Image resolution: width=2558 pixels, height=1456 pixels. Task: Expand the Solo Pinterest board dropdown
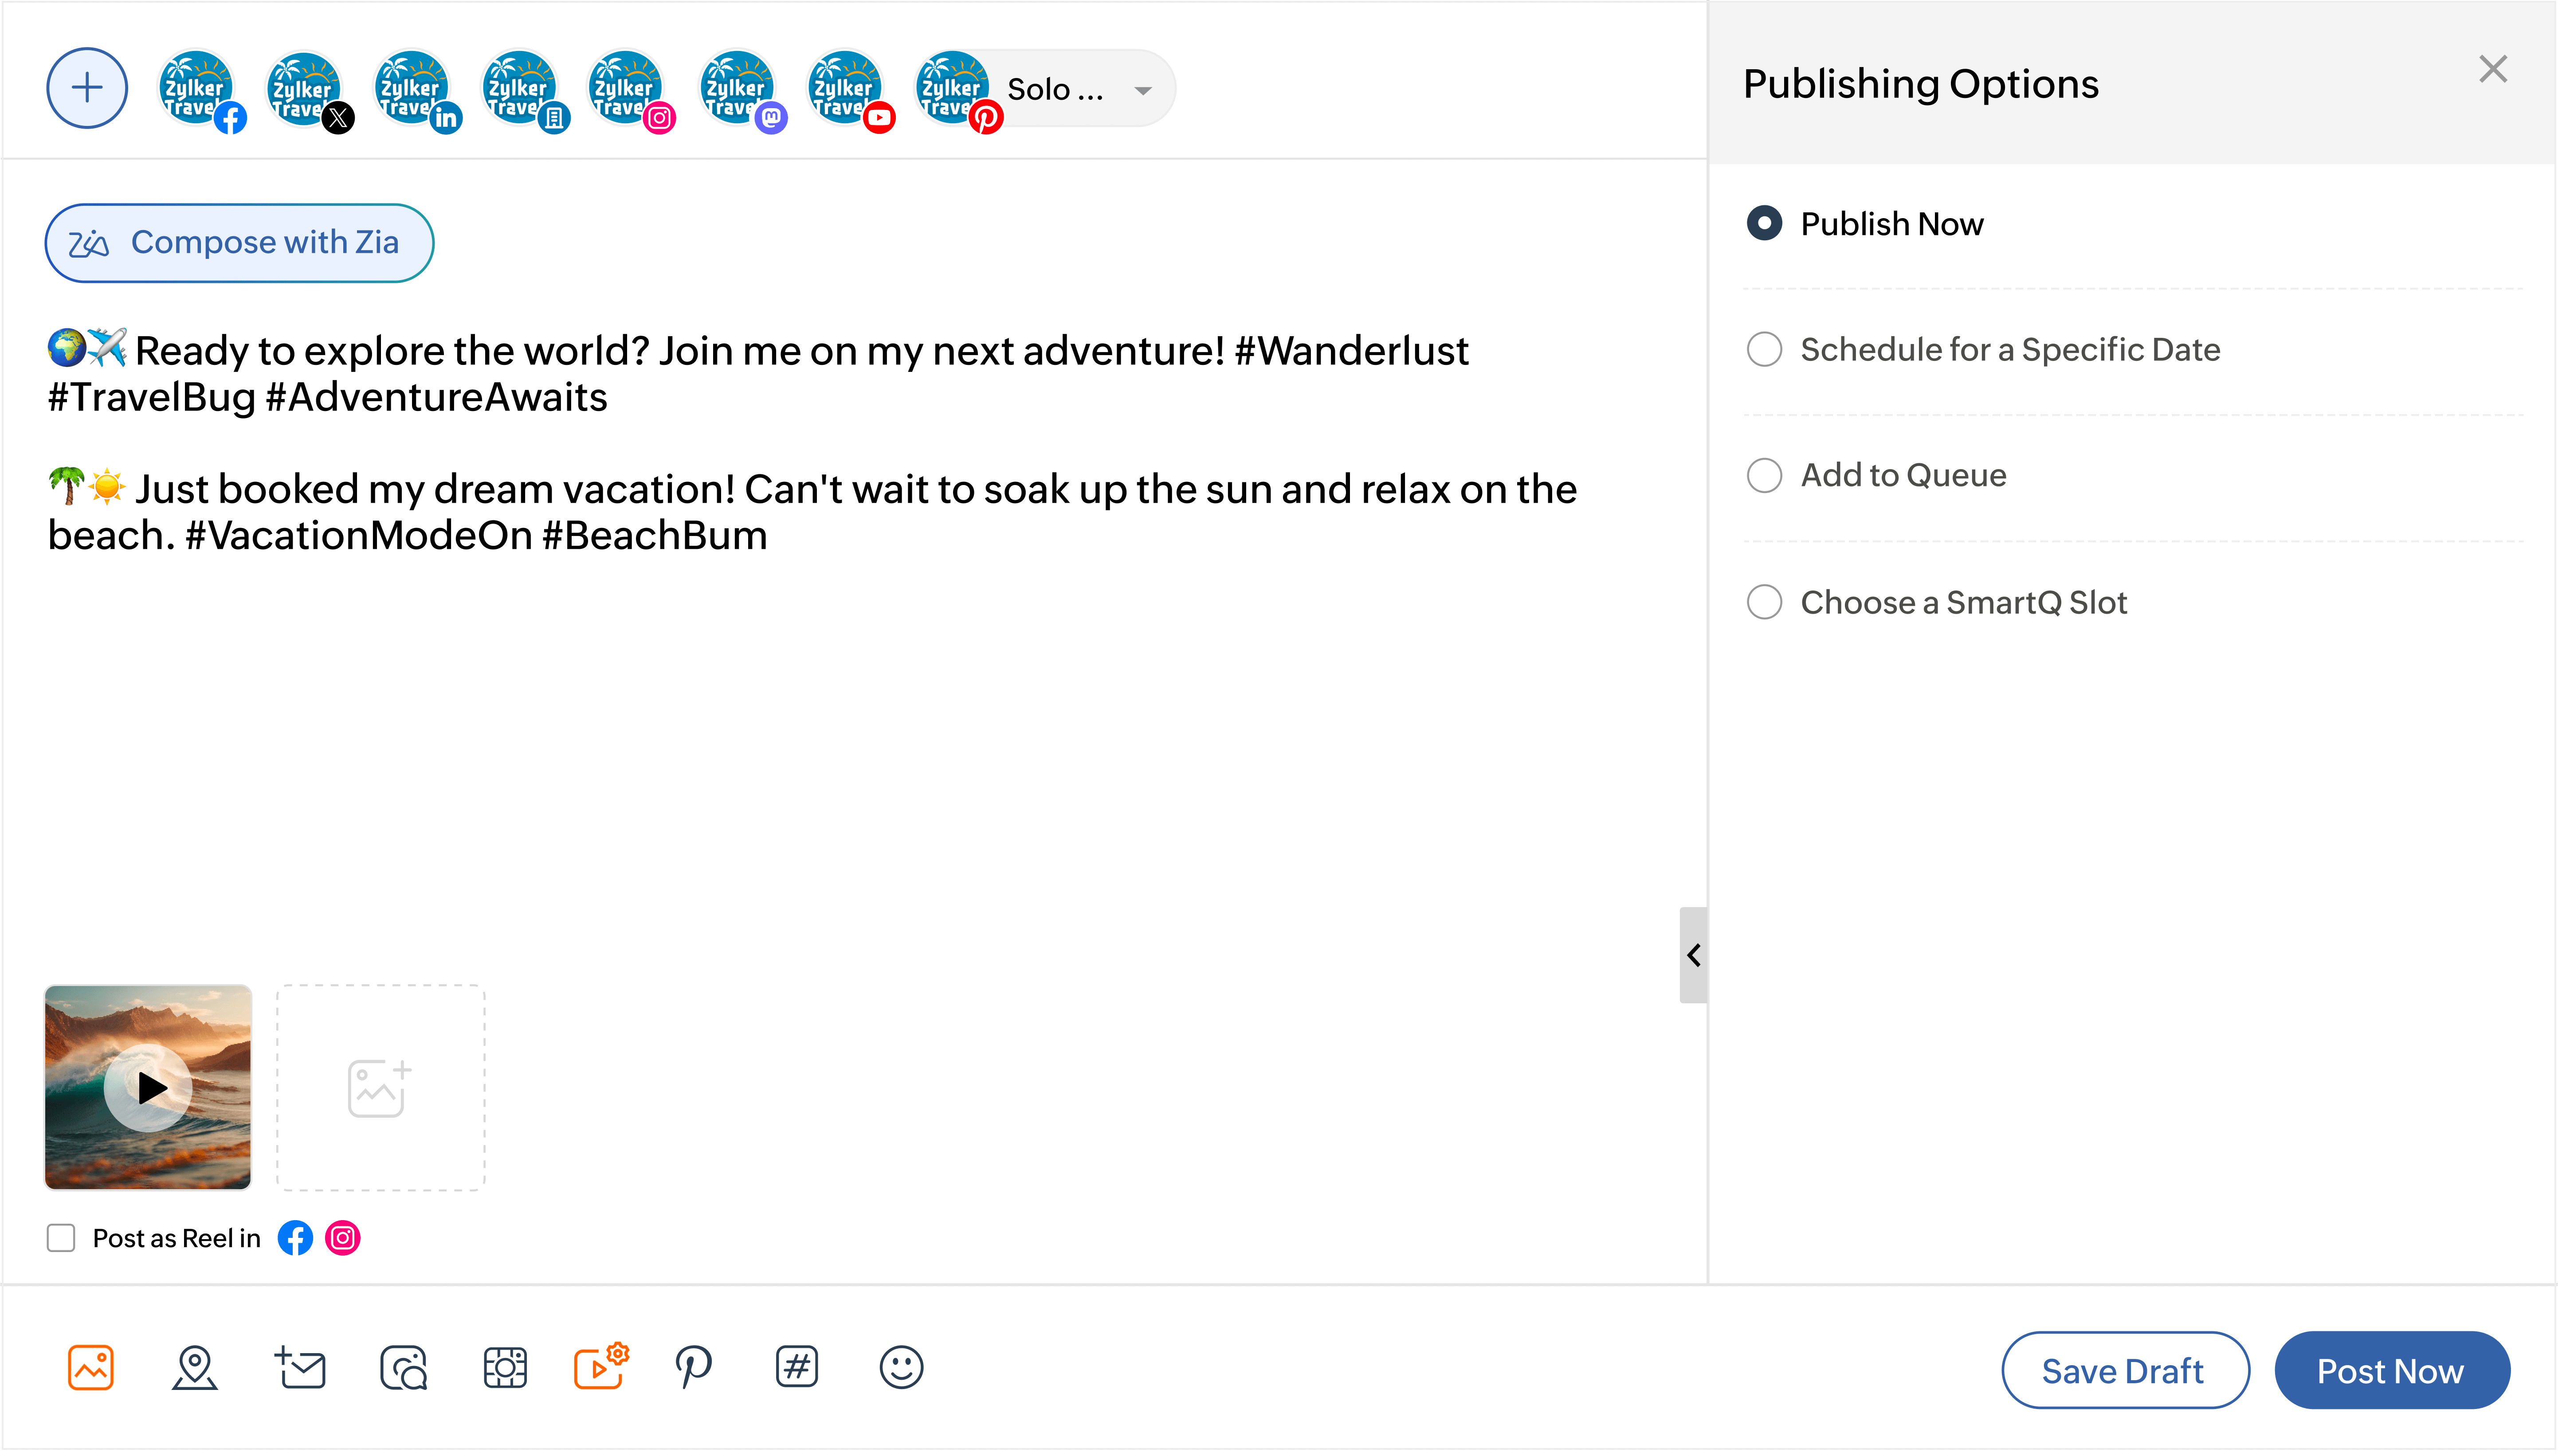click(x=1142, y=90)
